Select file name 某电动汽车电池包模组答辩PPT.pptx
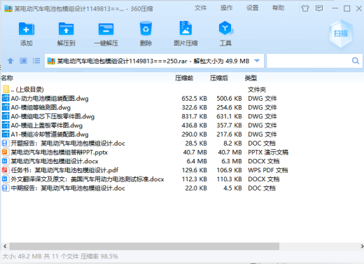 point(59,152)
